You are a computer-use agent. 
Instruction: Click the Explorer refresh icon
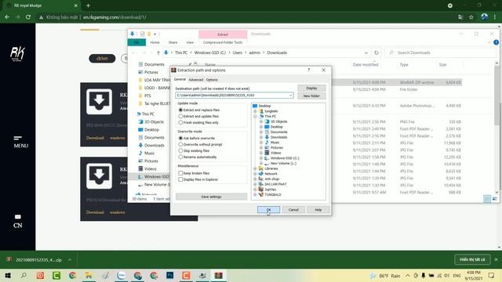[376, 52]
